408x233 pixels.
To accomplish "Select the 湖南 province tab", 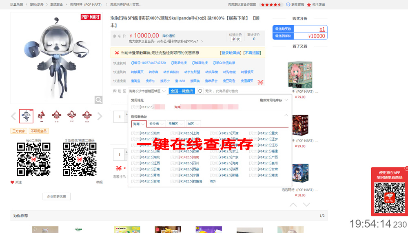I will click(x=139, y=124).
